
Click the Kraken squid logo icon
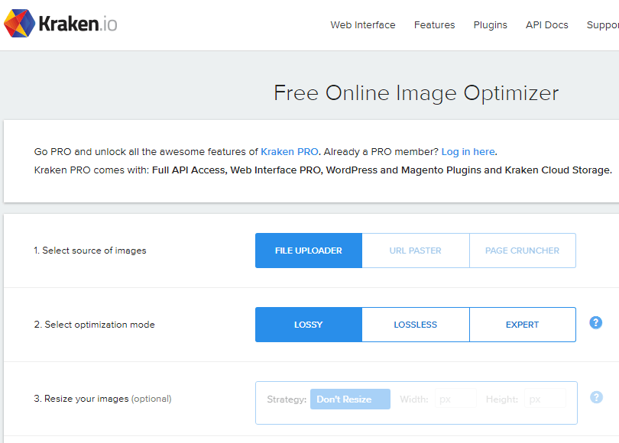pos(19,24)
